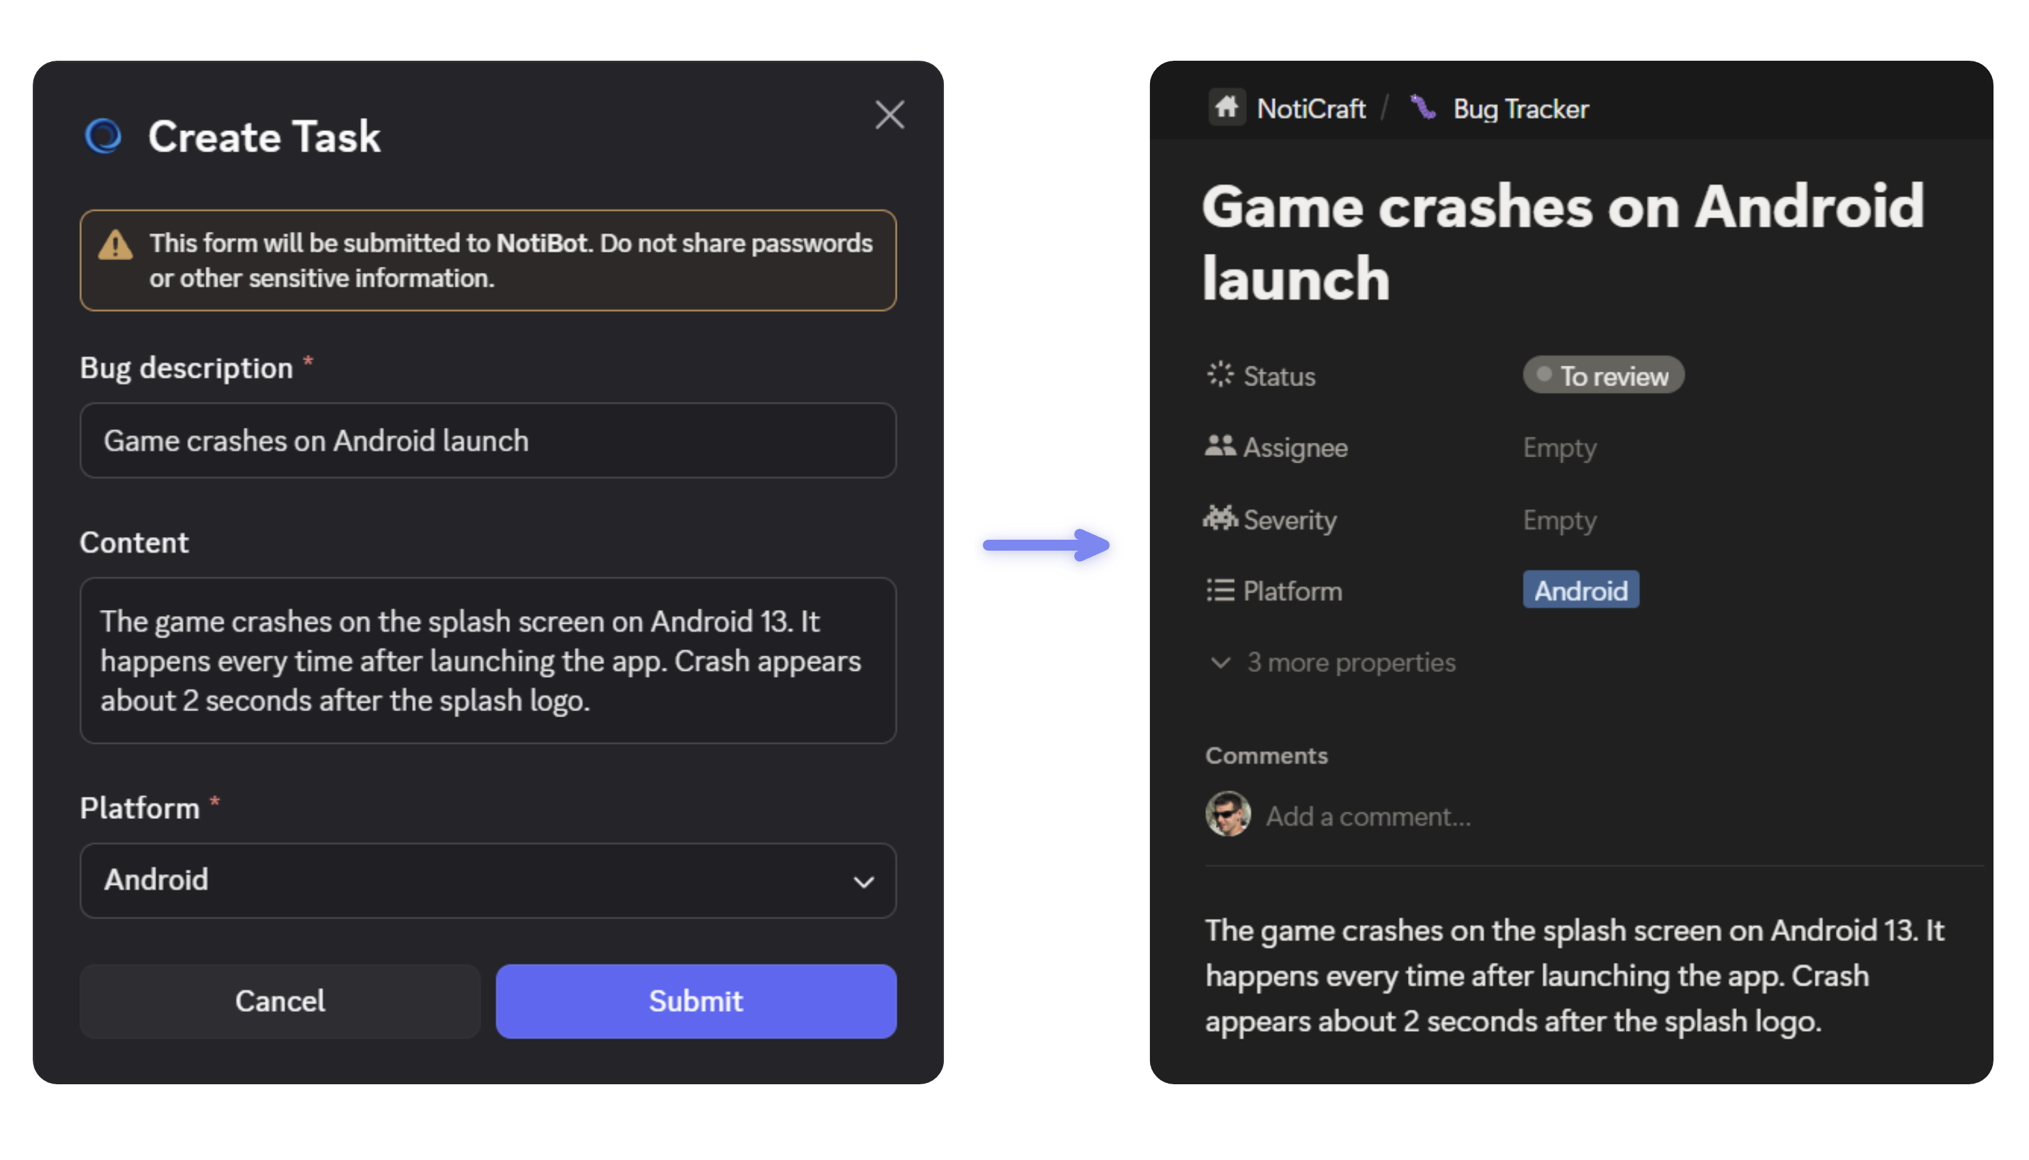2029x1160 pixels.
Task: Click the space-invader icon beside Severity
Action: tap(1220, 519)
